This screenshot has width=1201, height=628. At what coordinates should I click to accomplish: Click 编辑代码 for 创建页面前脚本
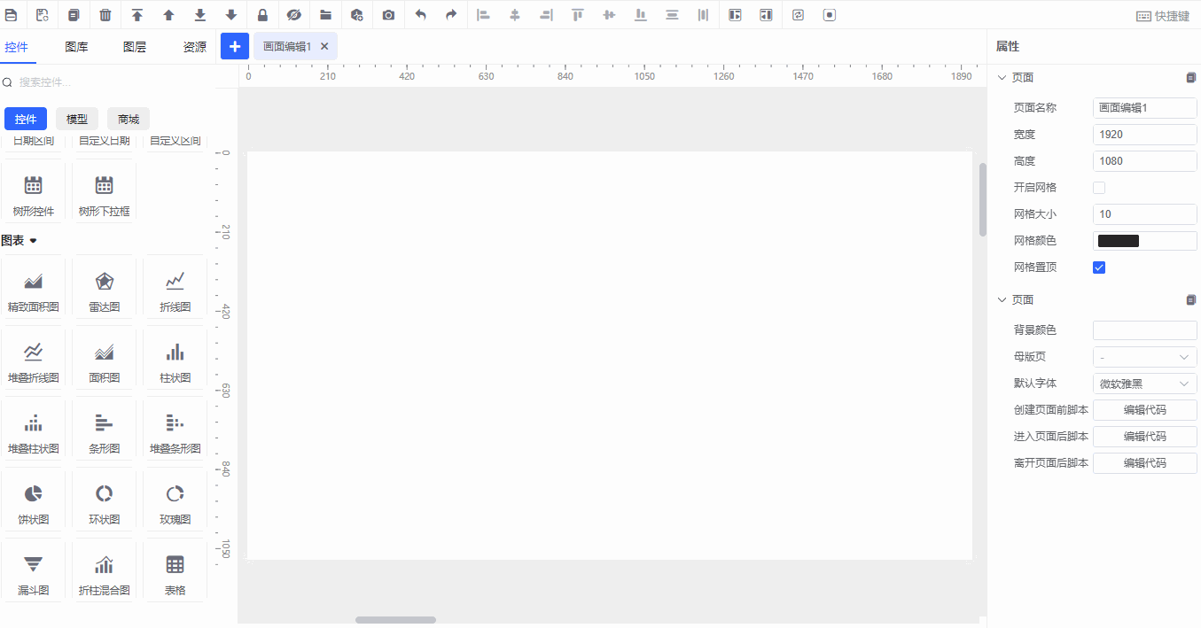pos(1144,410)
